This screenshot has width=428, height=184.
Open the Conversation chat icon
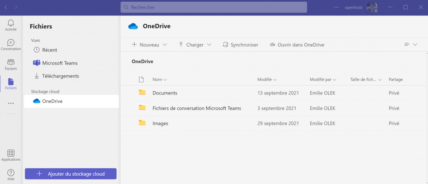[x=11, y=43]
